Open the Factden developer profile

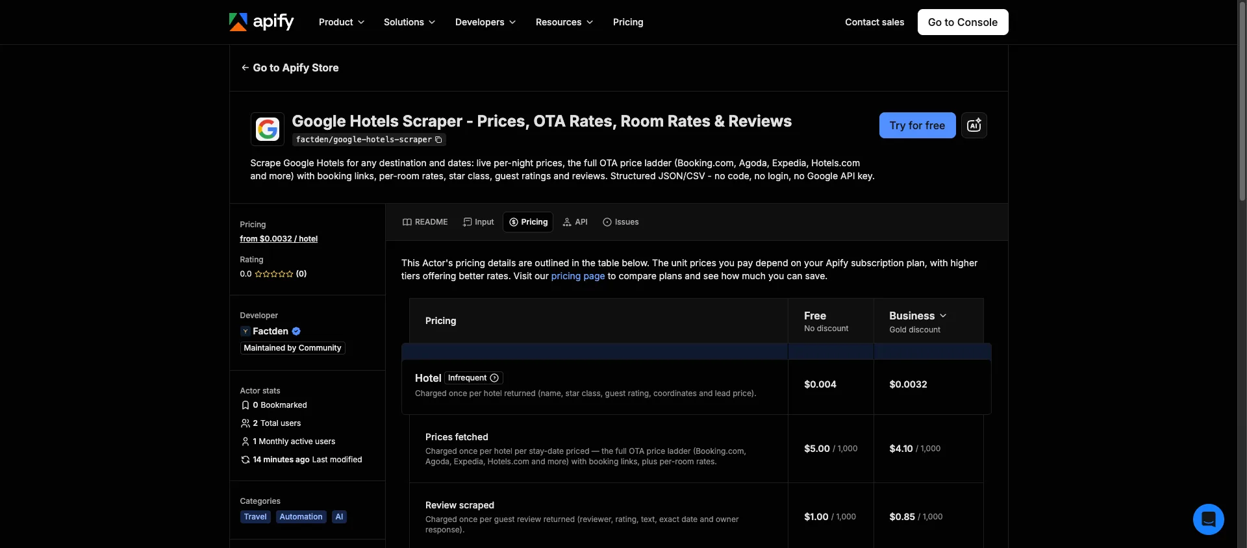pos(270,331)
